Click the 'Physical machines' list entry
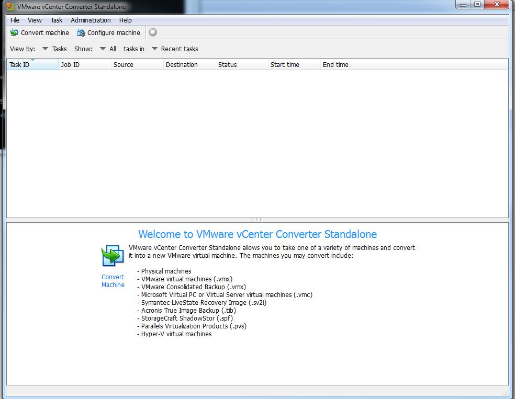The height and width of the screenshot is (399, 515). (x=164, y=271)
